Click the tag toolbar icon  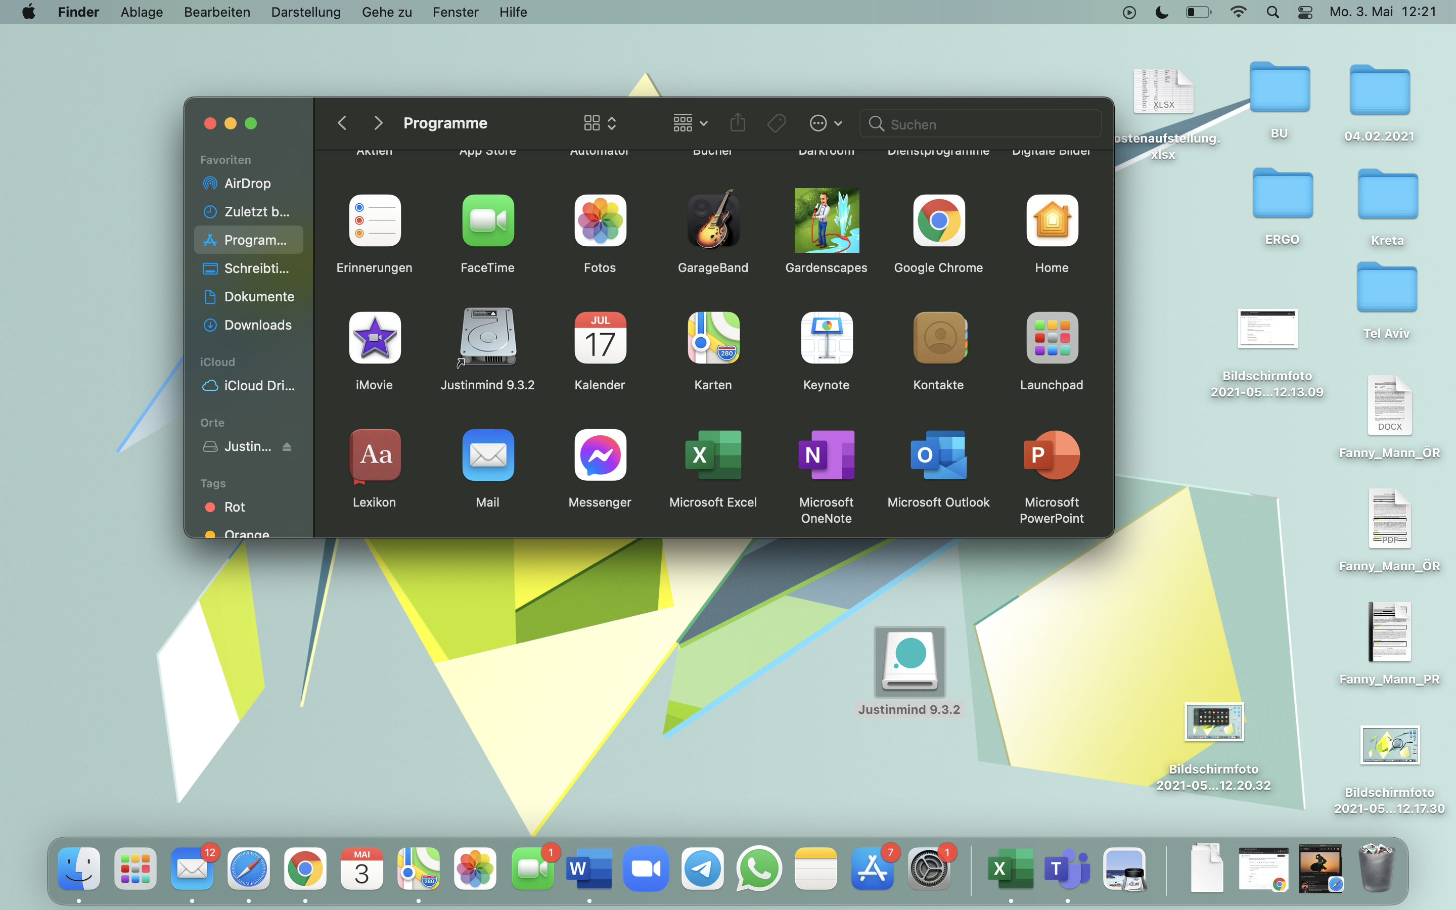coord(776,123)
